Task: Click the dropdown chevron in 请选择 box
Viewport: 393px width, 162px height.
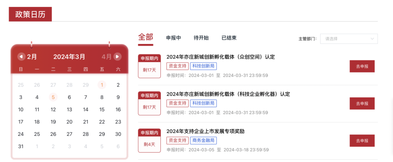Action: click(372, 39)
